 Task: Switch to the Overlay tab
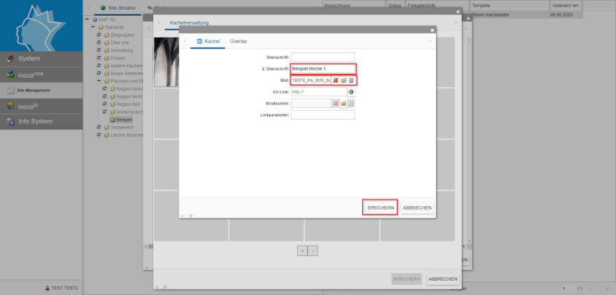click(x=238, y=42)
